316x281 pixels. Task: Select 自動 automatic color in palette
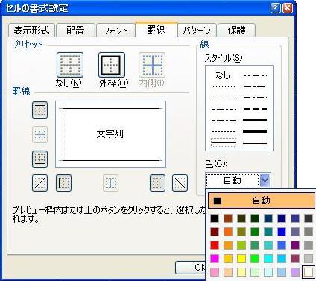point(262,201)
